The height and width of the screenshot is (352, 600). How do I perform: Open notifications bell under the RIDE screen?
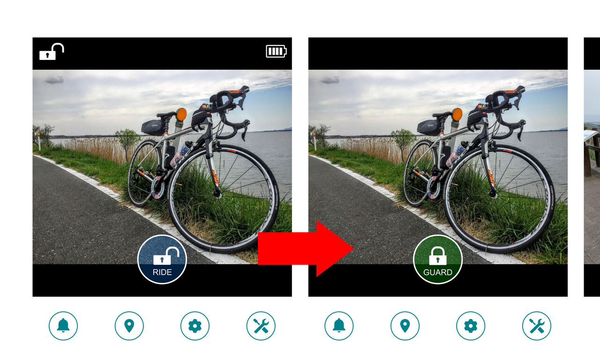click(63, 326)
